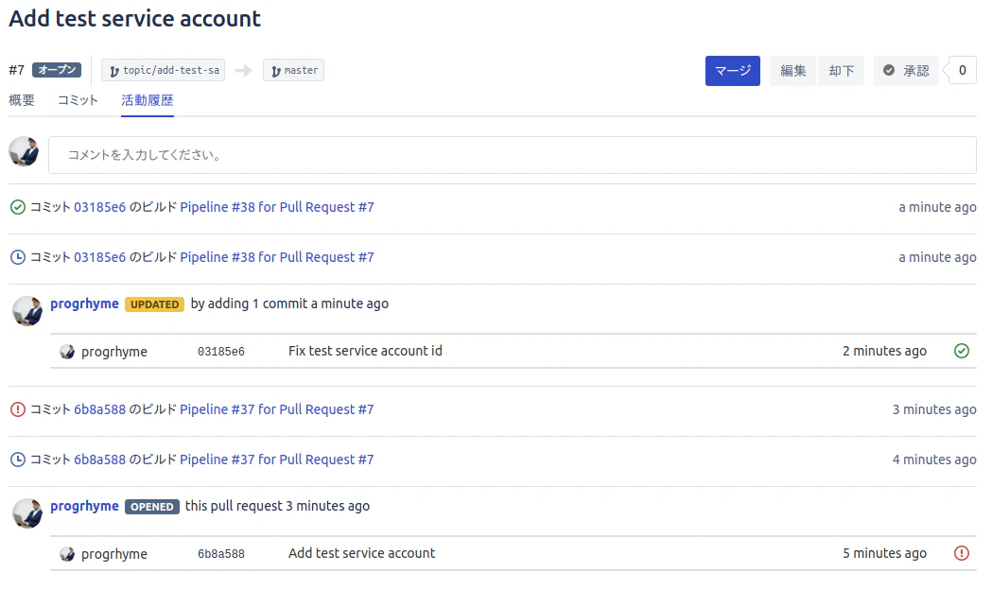Click small avatar in Add test service account row
The height and width of the screenshot is (590, 992).
(x=67, y=554)
